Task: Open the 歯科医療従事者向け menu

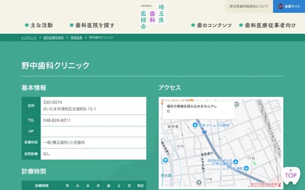Action: [267, 25]
